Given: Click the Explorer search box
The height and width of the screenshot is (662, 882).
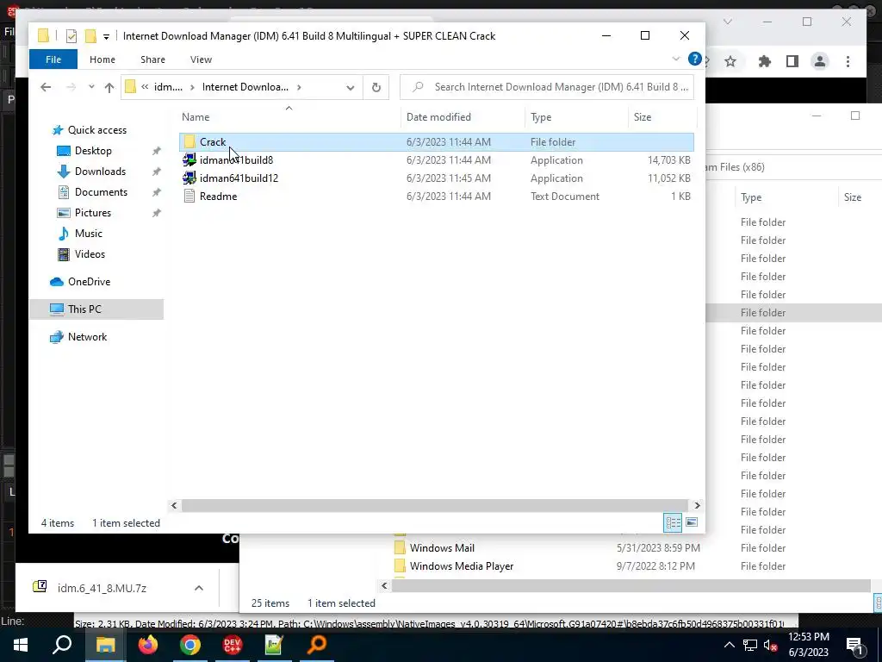Looking at the screenshot, I should pyautogui.click(x=547, y=87).
